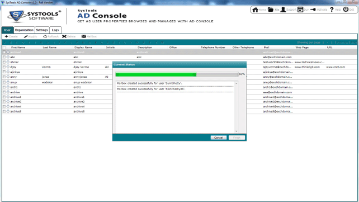Click the Mailbox envelope icon

pos(84,36)
